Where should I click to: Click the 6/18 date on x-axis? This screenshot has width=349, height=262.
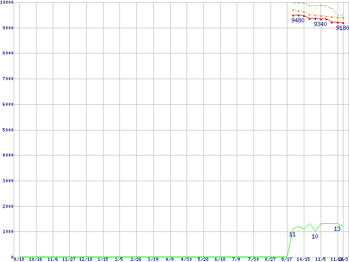tap(220, 259)
